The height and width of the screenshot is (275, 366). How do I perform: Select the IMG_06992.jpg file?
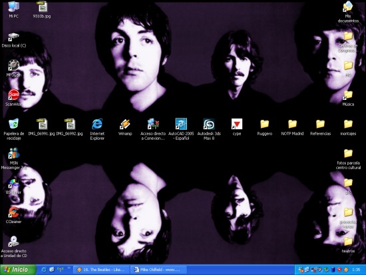tap(70, 127)
